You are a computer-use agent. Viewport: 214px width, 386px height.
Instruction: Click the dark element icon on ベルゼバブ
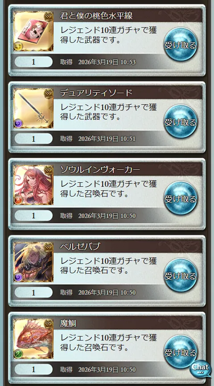click(x=18, y=277)
